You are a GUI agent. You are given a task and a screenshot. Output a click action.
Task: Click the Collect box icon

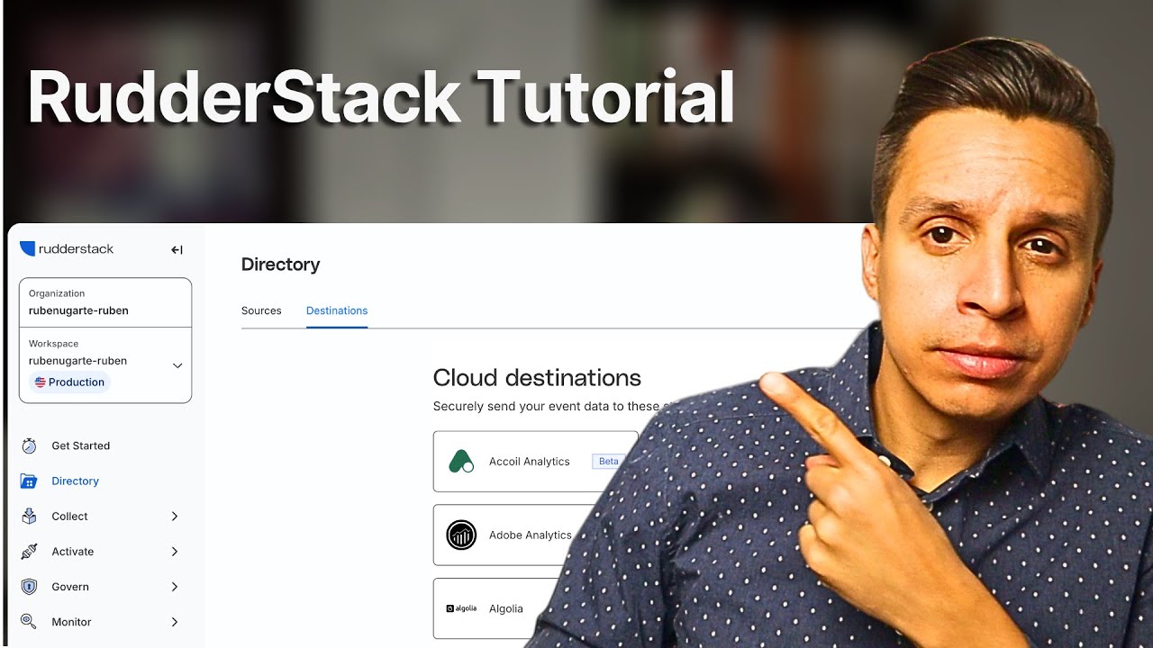point(29,516)
